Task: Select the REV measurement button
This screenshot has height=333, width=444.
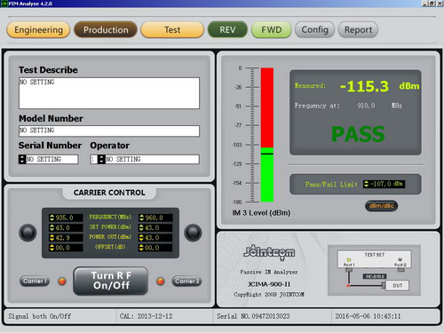Action: point(227,29)
